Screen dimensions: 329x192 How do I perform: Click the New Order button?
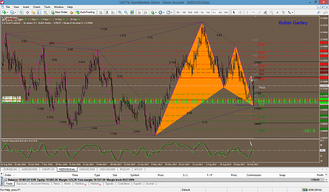point(59,13)
